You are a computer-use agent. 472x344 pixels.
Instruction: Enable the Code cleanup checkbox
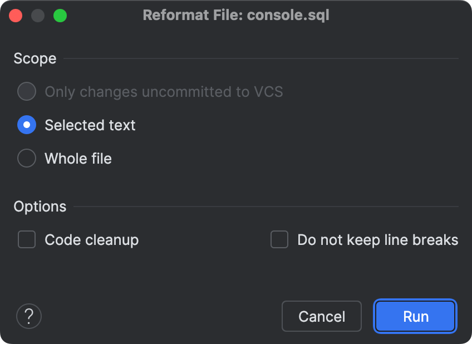(x=27, y=239)
